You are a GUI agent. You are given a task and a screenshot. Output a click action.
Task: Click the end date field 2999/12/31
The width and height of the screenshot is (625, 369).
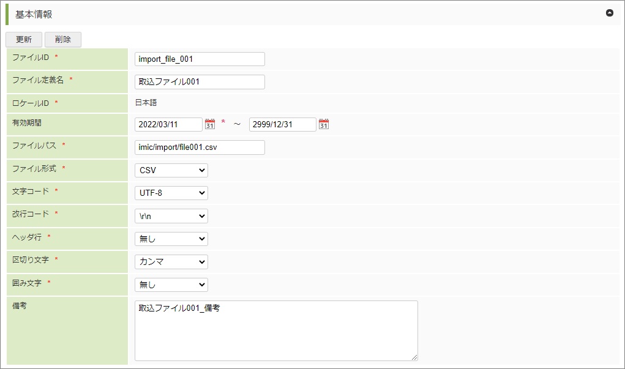pos(282,124)
